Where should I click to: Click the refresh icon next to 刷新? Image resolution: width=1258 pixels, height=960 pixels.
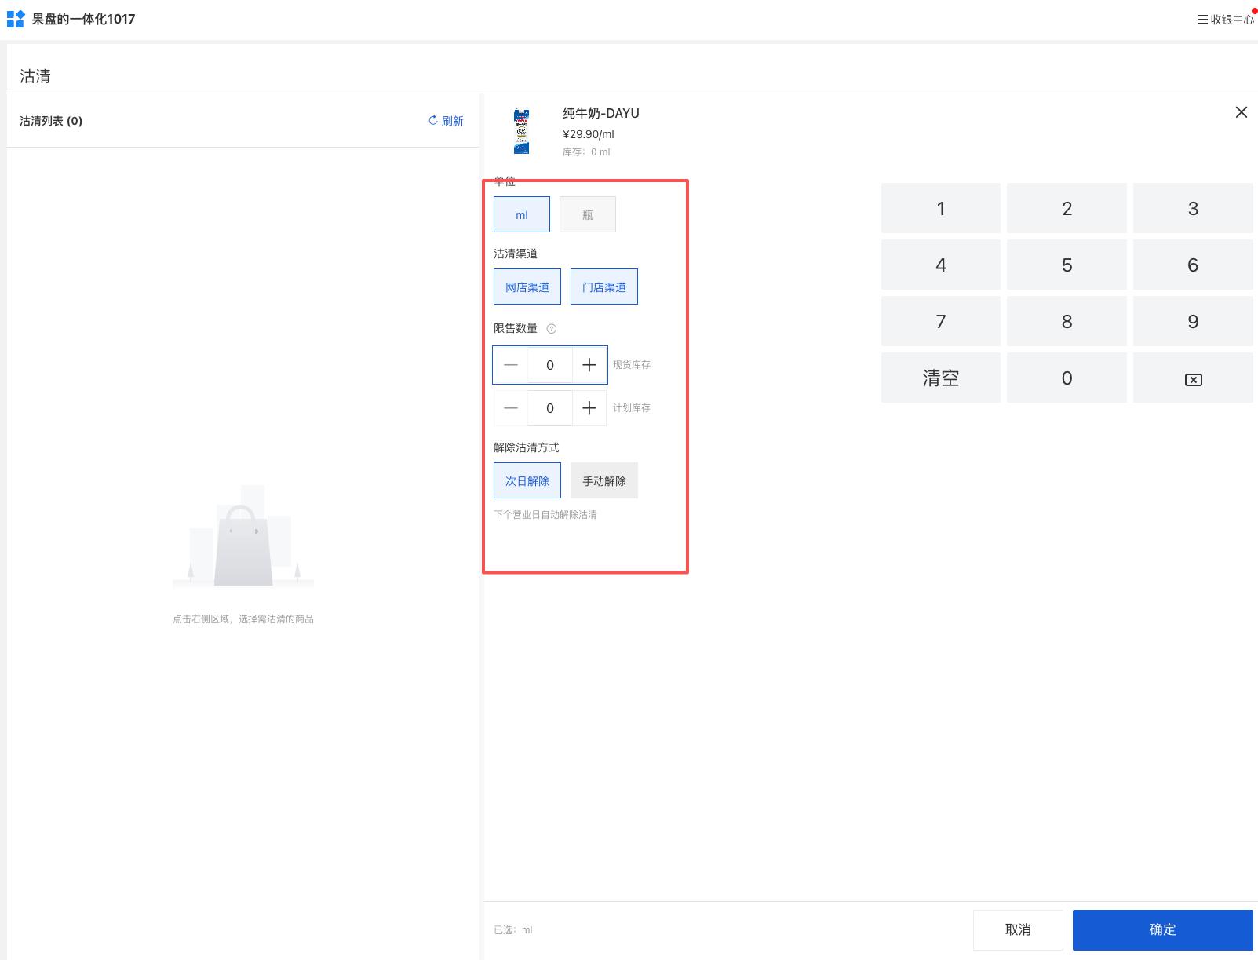(432, 120)
